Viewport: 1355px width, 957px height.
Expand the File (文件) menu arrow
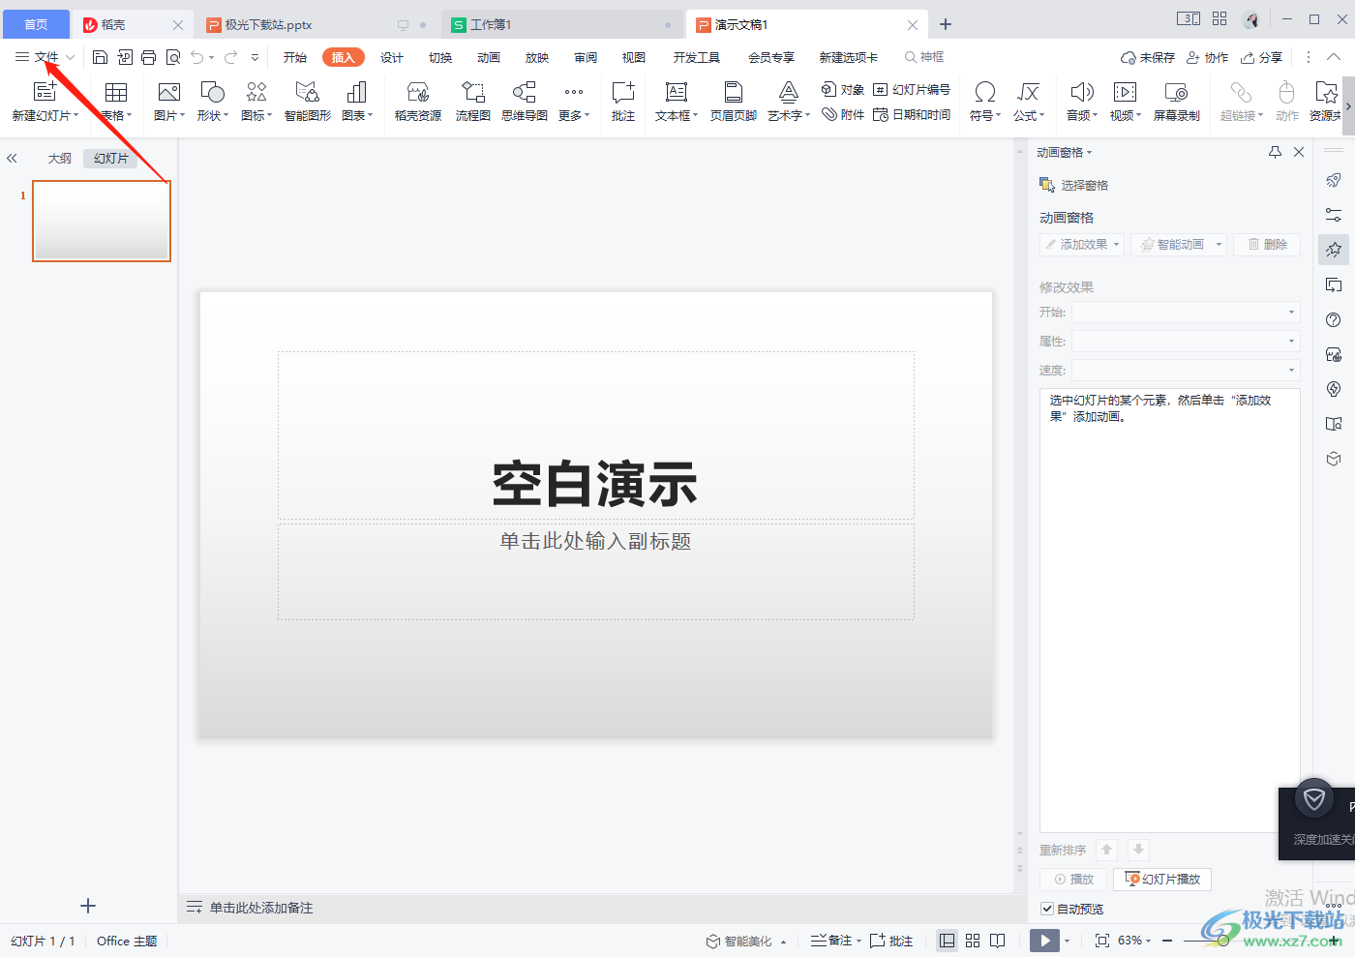[x=71, y=57]
